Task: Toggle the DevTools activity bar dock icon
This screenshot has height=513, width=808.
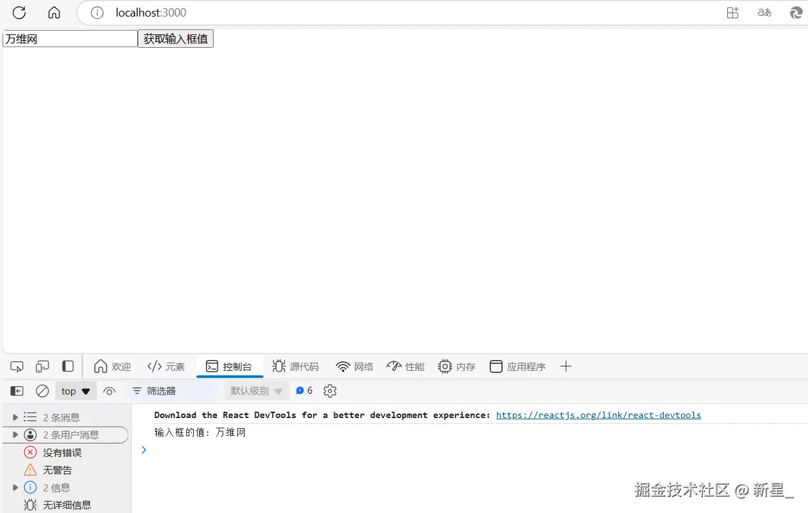Action: click(68, 366)
